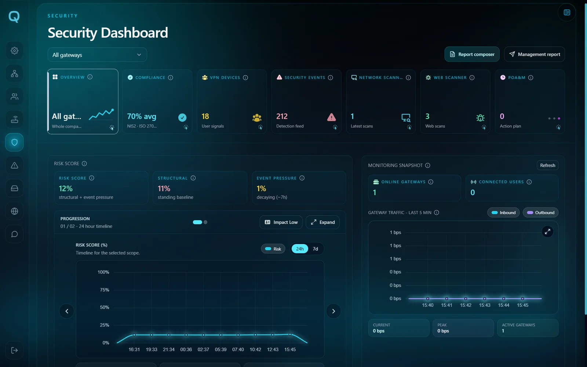Click the logout icon in the sidebar
This screenshot has height=367, width=587.
tap(14, 350)
